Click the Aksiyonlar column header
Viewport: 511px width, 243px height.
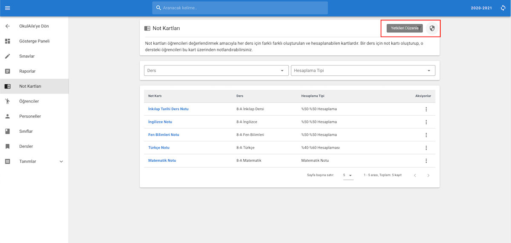(x=423, y=96)
